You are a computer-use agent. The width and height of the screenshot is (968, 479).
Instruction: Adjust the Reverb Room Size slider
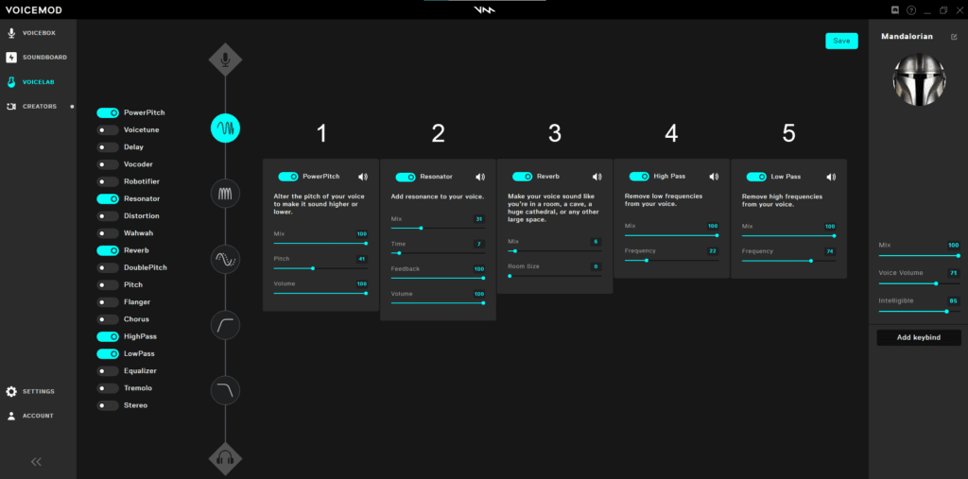(554, 276)
